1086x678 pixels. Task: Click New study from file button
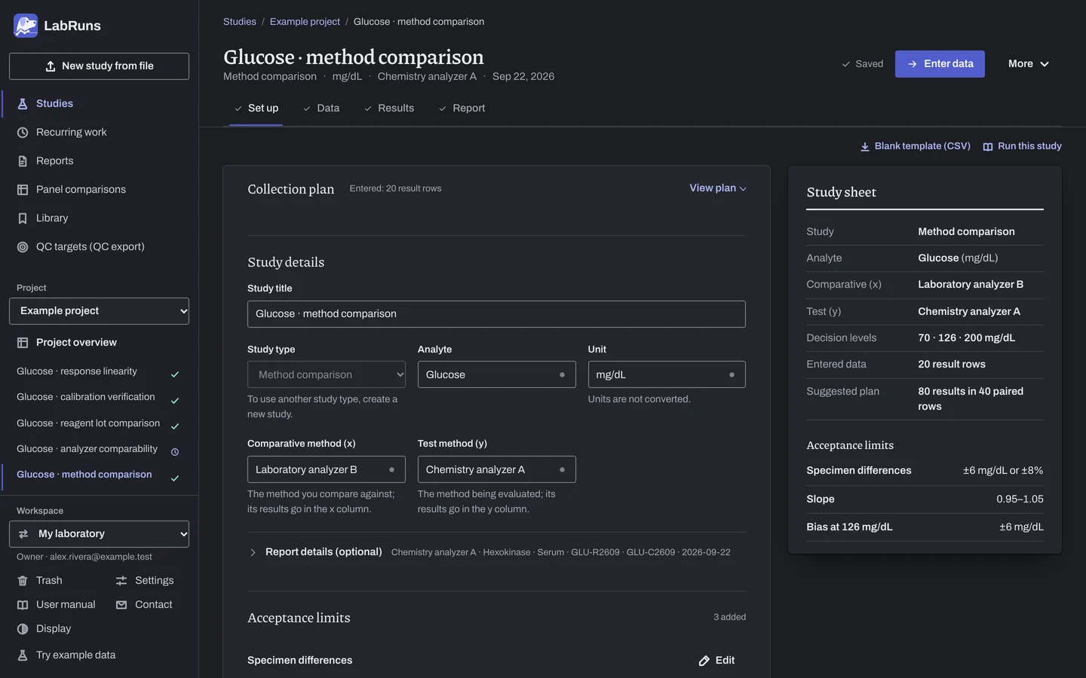point(99,66)
